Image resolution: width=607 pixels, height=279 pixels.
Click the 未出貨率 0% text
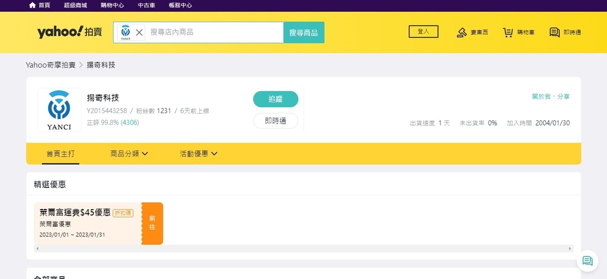click(x=478, y=123)
